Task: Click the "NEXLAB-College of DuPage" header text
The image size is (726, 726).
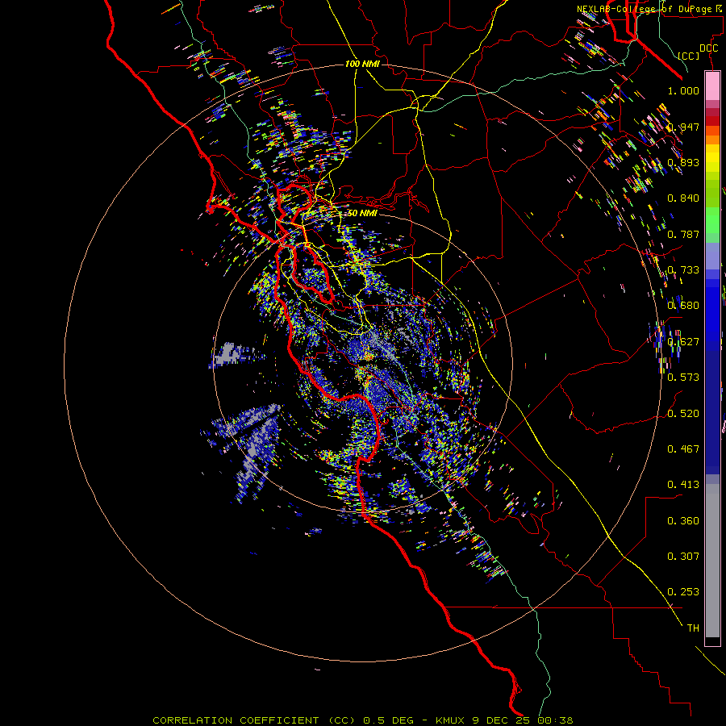Action: tap(644, 9)
